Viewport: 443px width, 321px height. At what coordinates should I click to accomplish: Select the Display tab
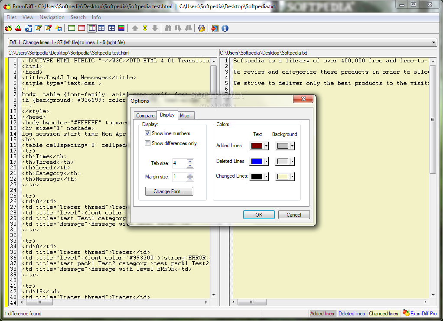(167, 115)
